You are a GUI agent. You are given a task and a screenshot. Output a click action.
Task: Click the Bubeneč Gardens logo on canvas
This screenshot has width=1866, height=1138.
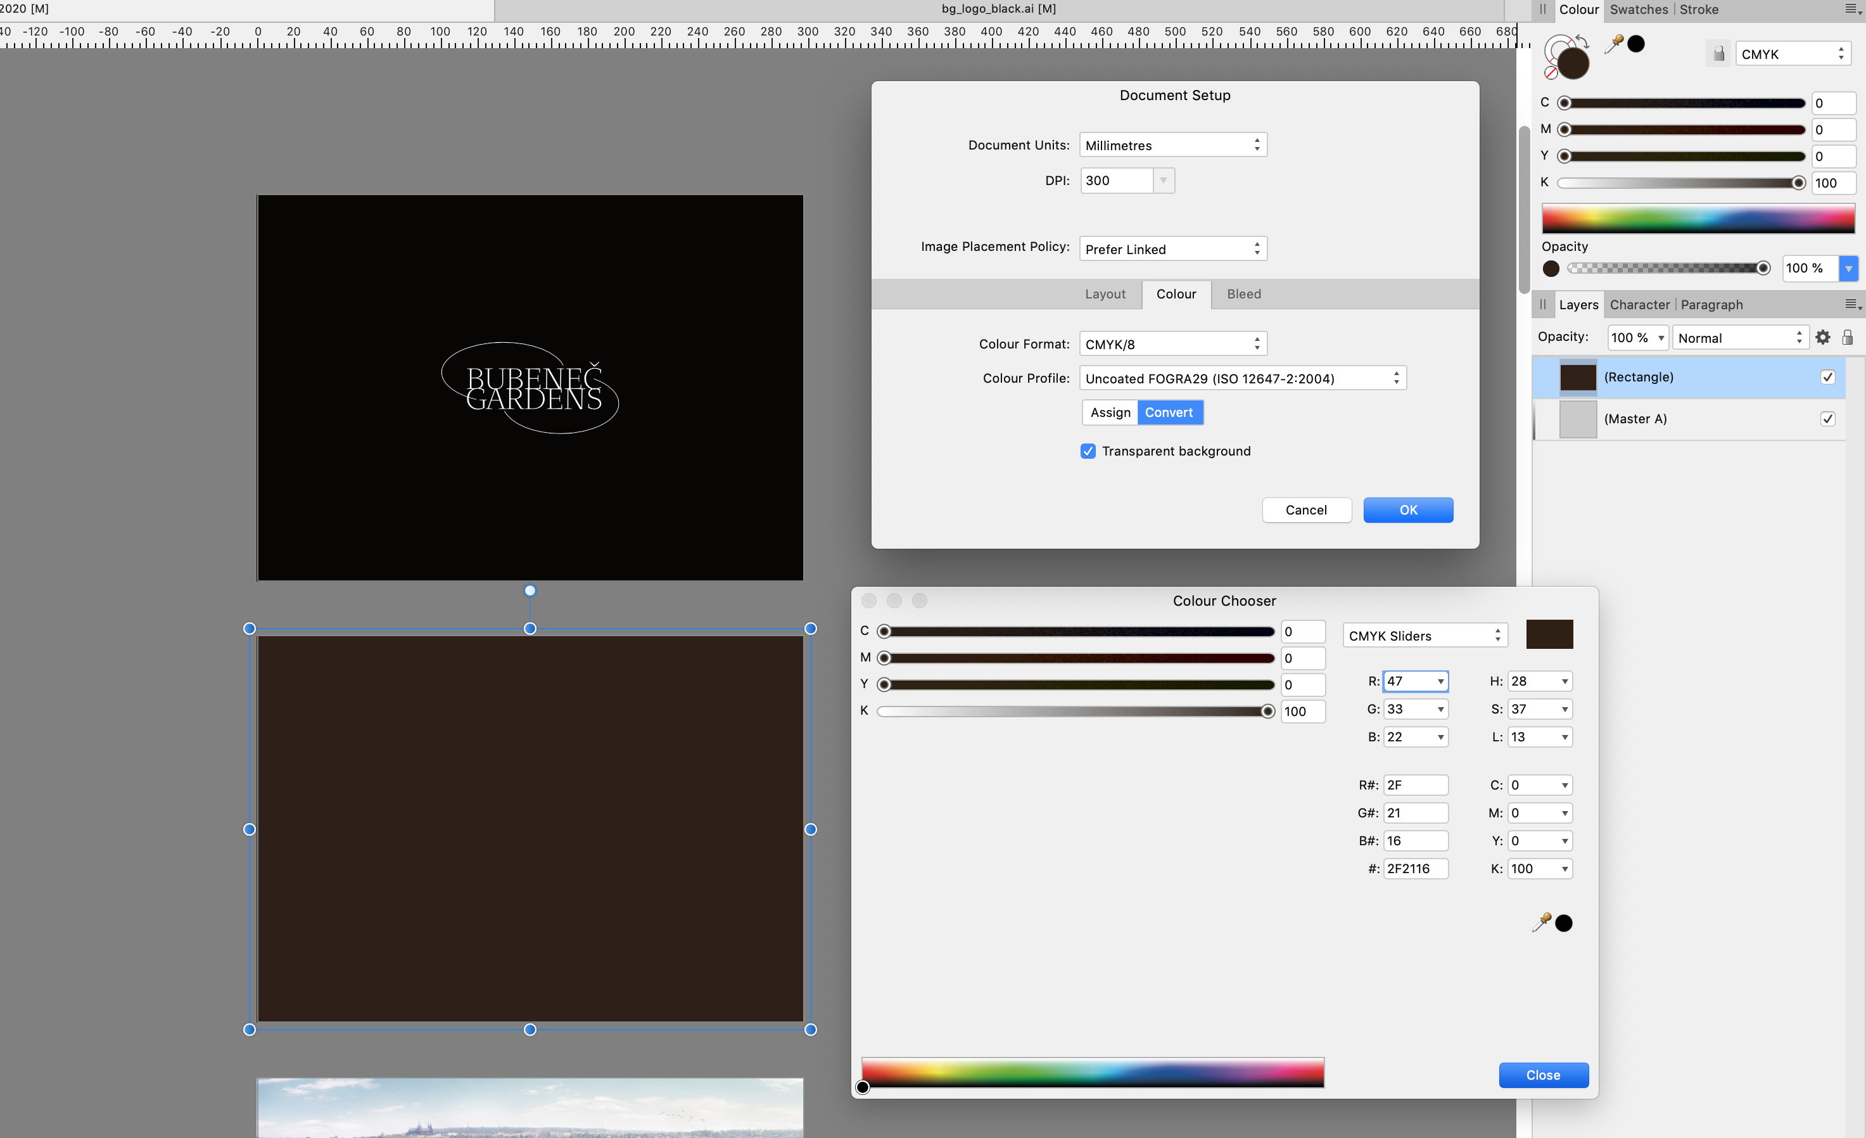tap(530, 388)
